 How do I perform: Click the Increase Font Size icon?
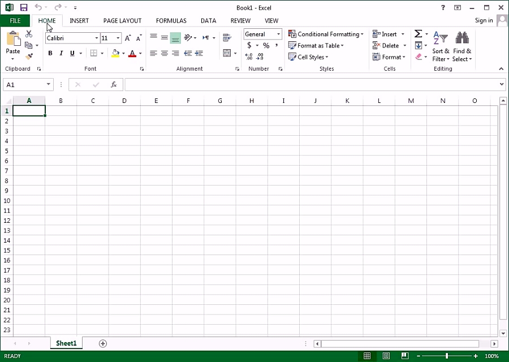(x=128, y=38)
